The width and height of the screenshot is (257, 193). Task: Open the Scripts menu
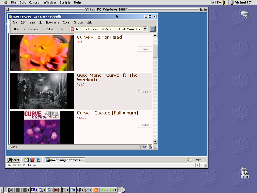[x=65, y=2]
